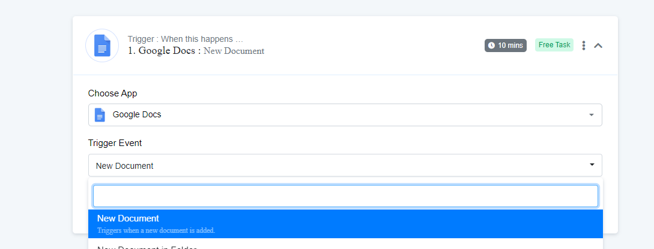Click the 'Trigger : When this happens' text
Image resolution: width=654 pixels, height=249 pixels.
pos(185,39)
